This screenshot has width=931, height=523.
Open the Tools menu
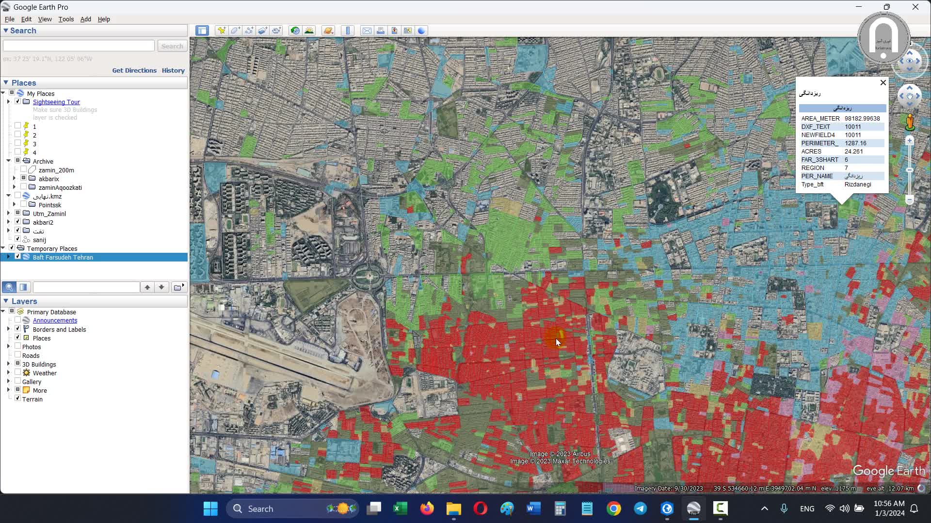(66, 19)
